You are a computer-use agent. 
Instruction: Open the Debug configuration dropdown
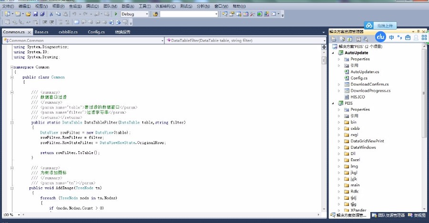pyautogui.click(x=147, y=14)
